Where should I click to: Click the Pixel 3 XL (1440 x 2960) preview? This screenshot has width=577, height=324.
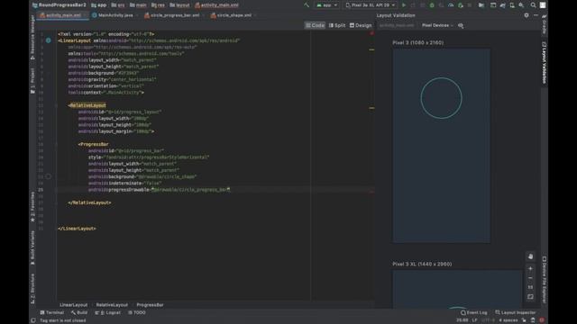pos(457,289)
